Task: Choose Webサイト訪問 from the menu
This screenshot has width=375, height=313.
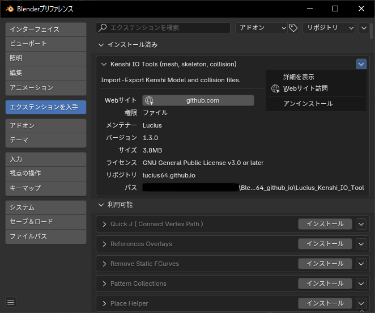Action: click(316, 88)
